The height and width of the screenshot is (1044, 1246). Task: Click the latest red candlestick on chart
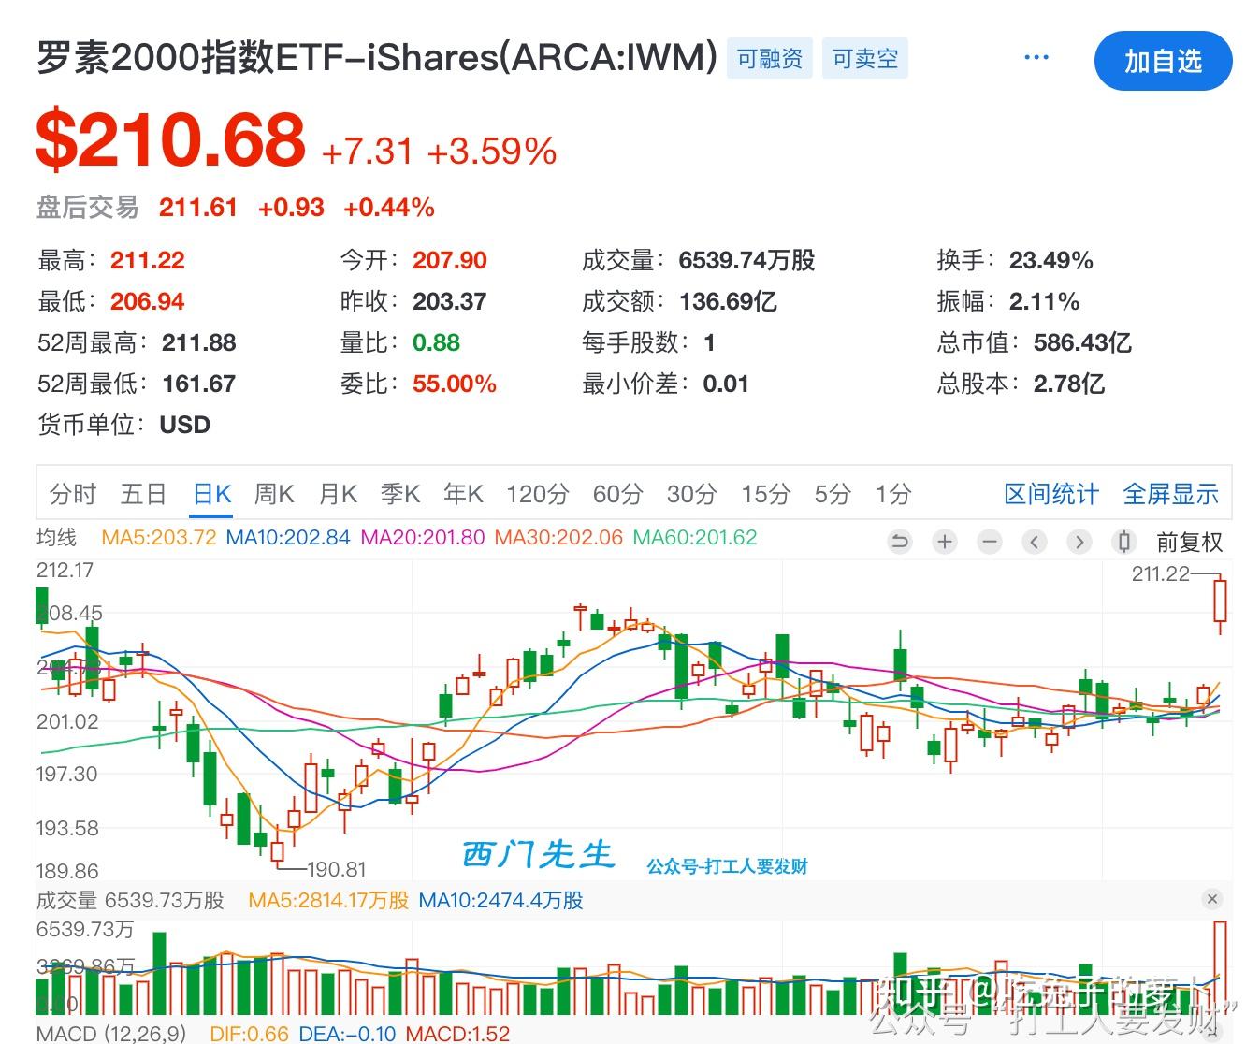pyautogui.click(x=1220, y=603)
